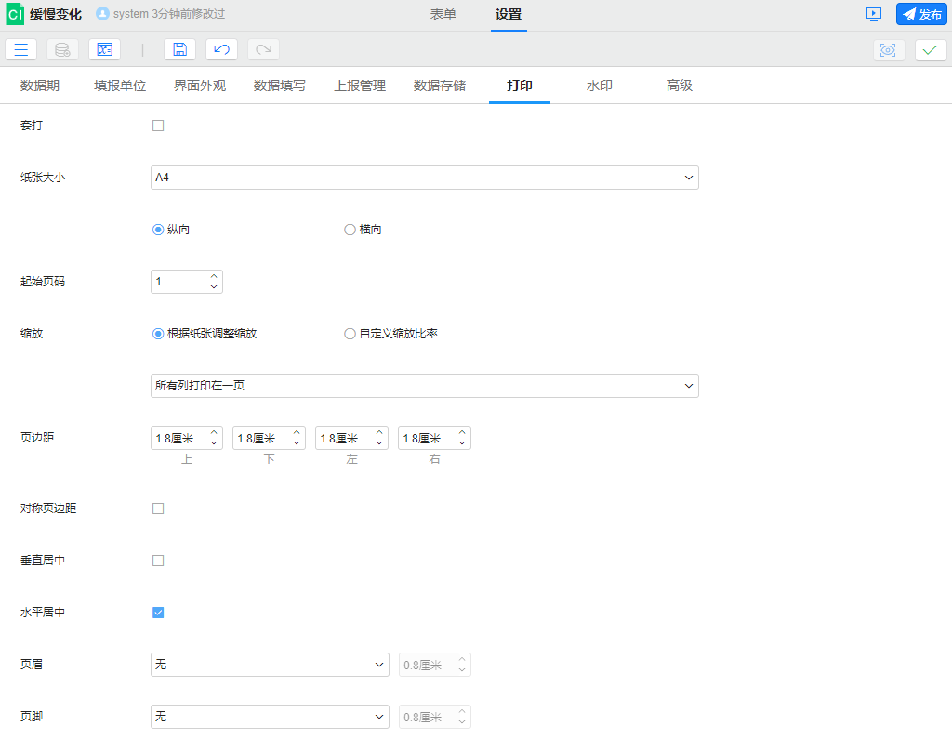Click the 页脚 height 0.8厘米 field

(434, 717)
